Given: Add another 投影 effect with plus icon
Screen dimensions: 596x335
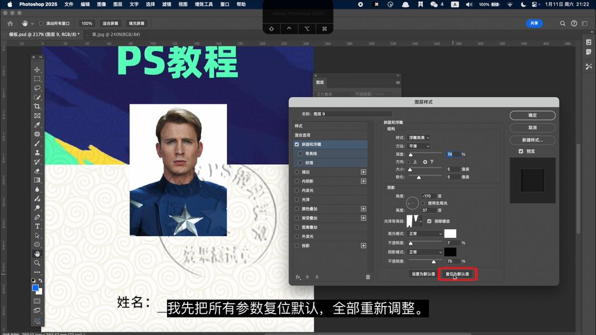Looking at the screenshot, I should 364,246.
